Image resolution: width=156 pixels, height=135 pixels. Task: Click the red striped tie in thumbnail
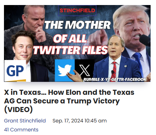coord(113,71)
